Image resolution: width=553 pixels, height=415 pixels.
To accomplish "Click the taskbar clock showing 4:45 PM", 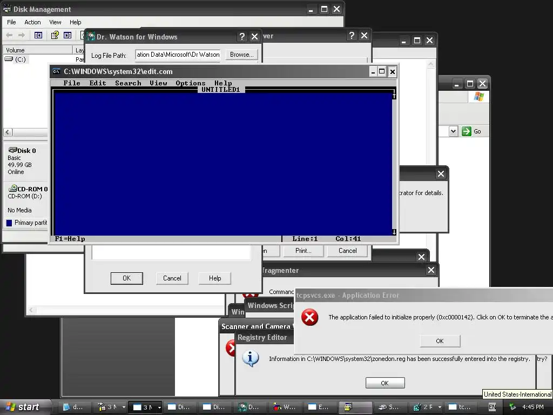I will click(532, 407).
